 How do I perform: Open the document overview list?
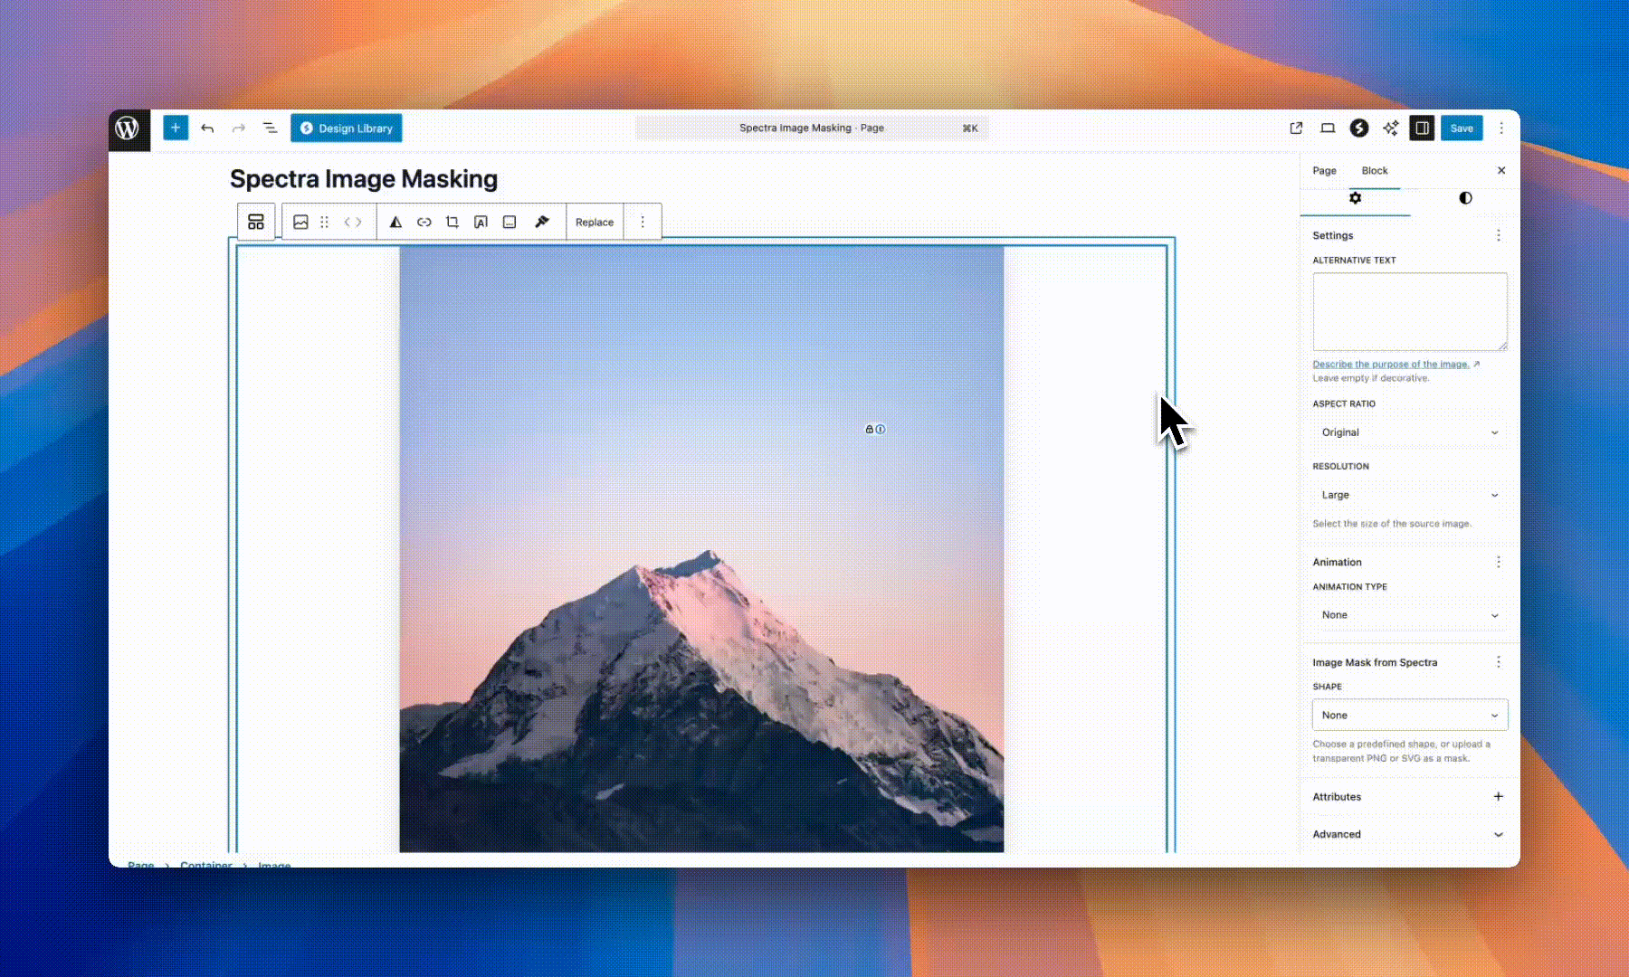coord(270,128)
